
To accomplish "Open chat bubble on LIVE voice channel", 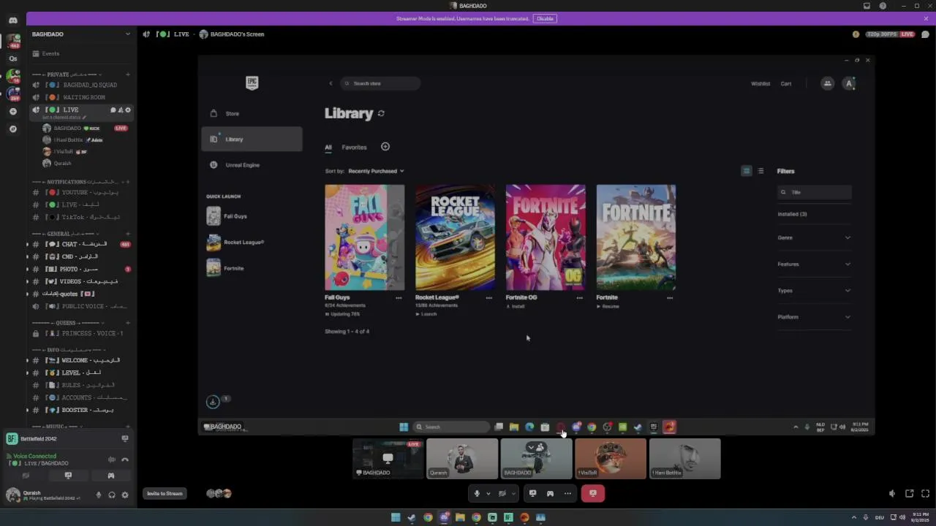I will point(113,110).
